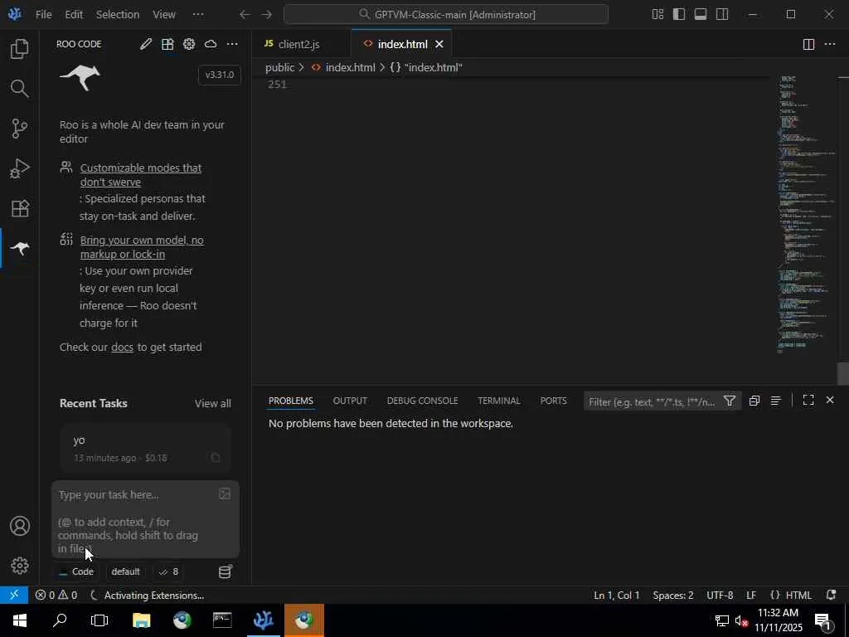Screen dimensions: 849x637
Task: View all recent tasks
Action: pos(213,404)
